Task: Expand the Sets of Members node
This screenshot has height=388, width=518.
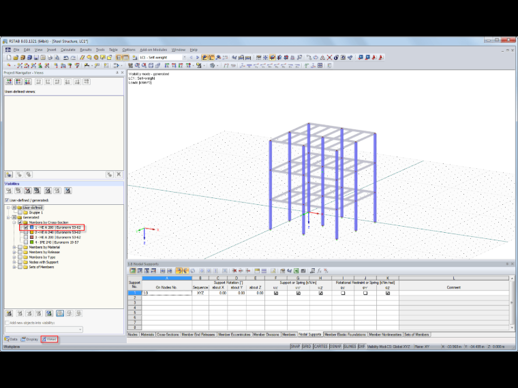Action: point(14,267)
